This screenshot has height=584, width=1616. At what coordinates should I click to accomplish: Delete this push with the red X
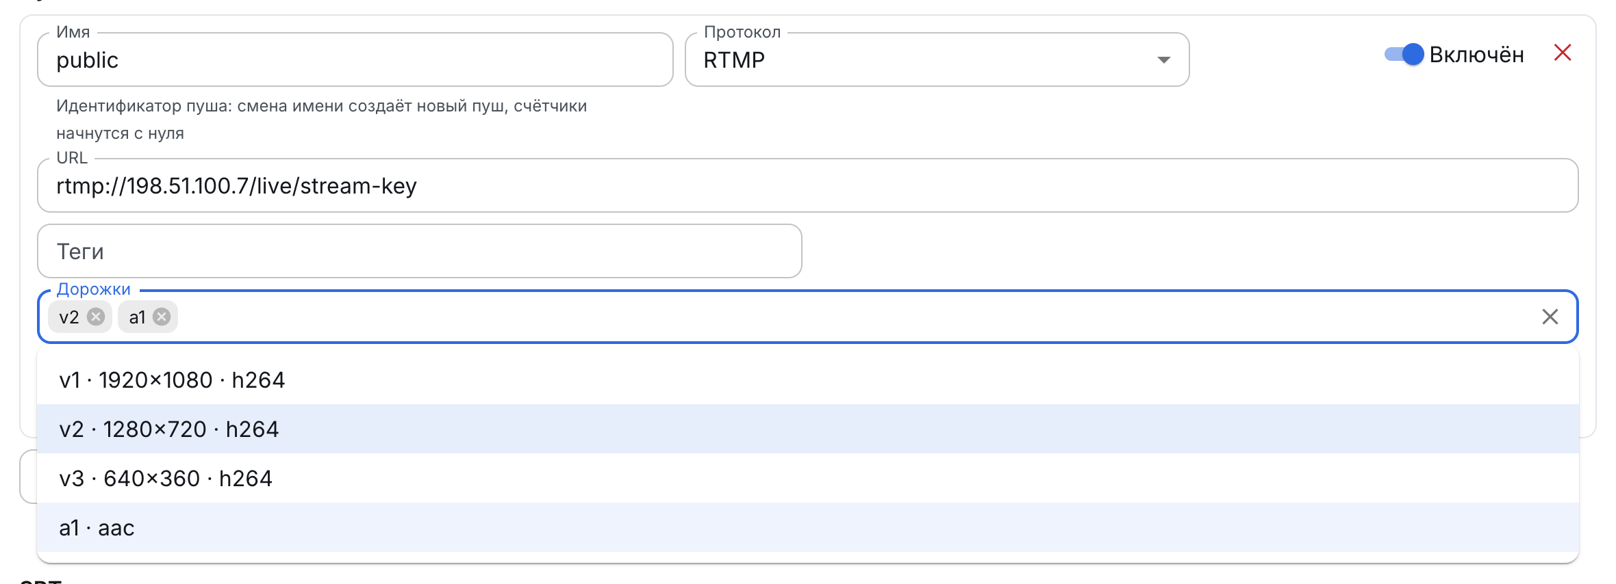click(x=1563, y=53)
